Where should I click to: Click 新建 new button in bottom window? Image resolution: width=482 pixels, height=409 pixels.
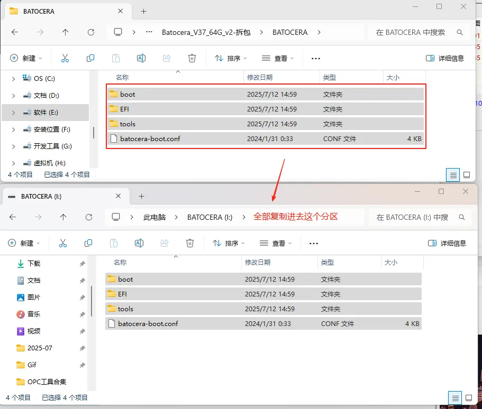(24, 243)
